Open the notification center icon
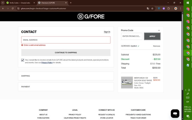The height and width of the screenshot is (120, 192). [187, 116]
